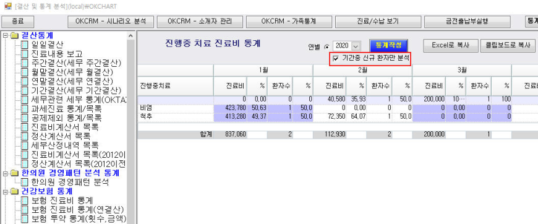Screen dimensions: 538x224
Task: Click the icon beside 보험 진료비 통계(연결산)
Action: [x=24, y=209]
